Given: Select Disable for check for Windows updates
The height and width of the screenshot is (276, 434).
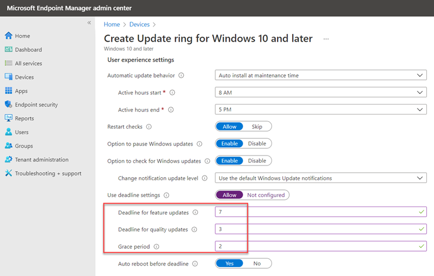Looking at the screenshot, I should click(x=257, y=161).
